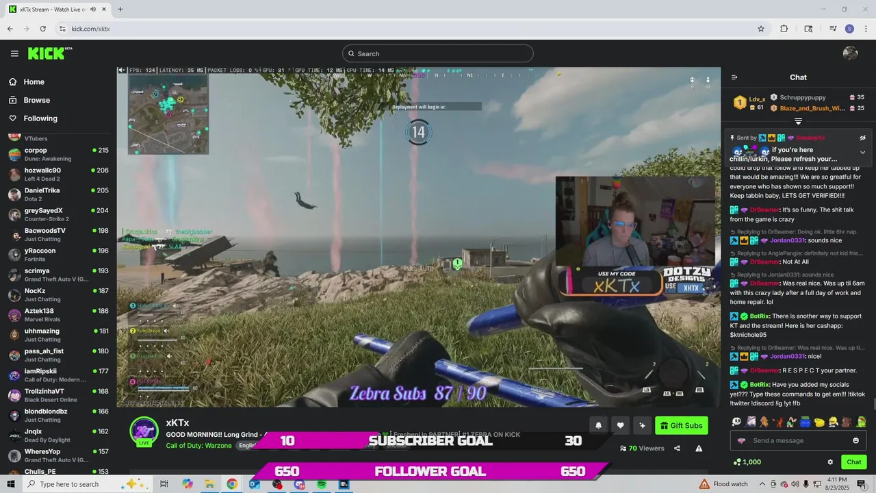Click NocKz's avatar in the sidebar

pos(14,294)
